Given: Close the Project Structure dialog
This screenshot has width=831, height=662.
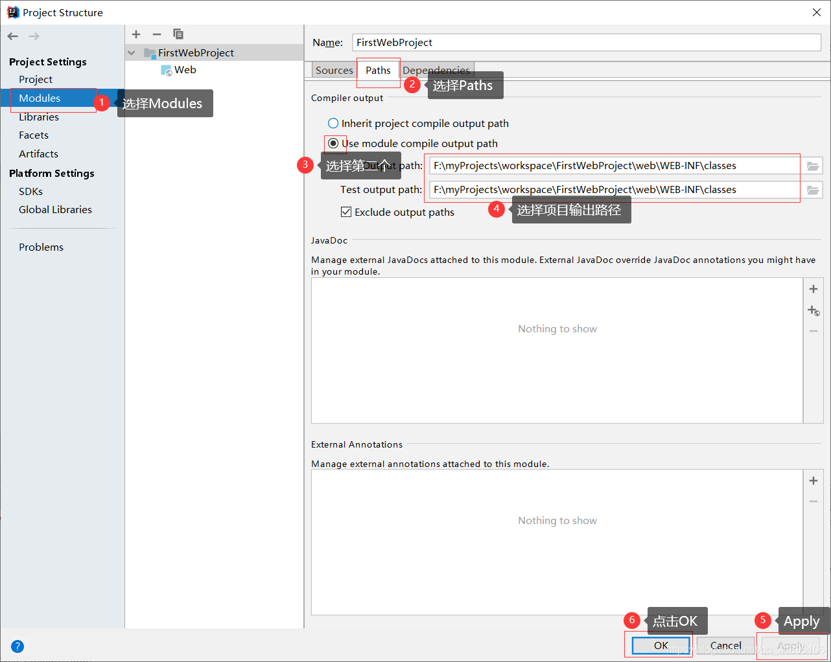Looking at the screenshot, I should [x=817, y=12].
